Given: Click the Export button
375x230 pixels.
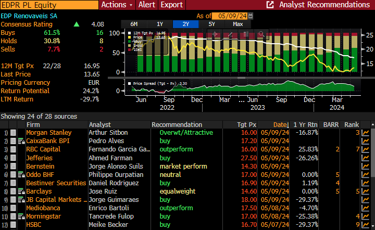Looking at the screenshot, I should click(171, 5).
